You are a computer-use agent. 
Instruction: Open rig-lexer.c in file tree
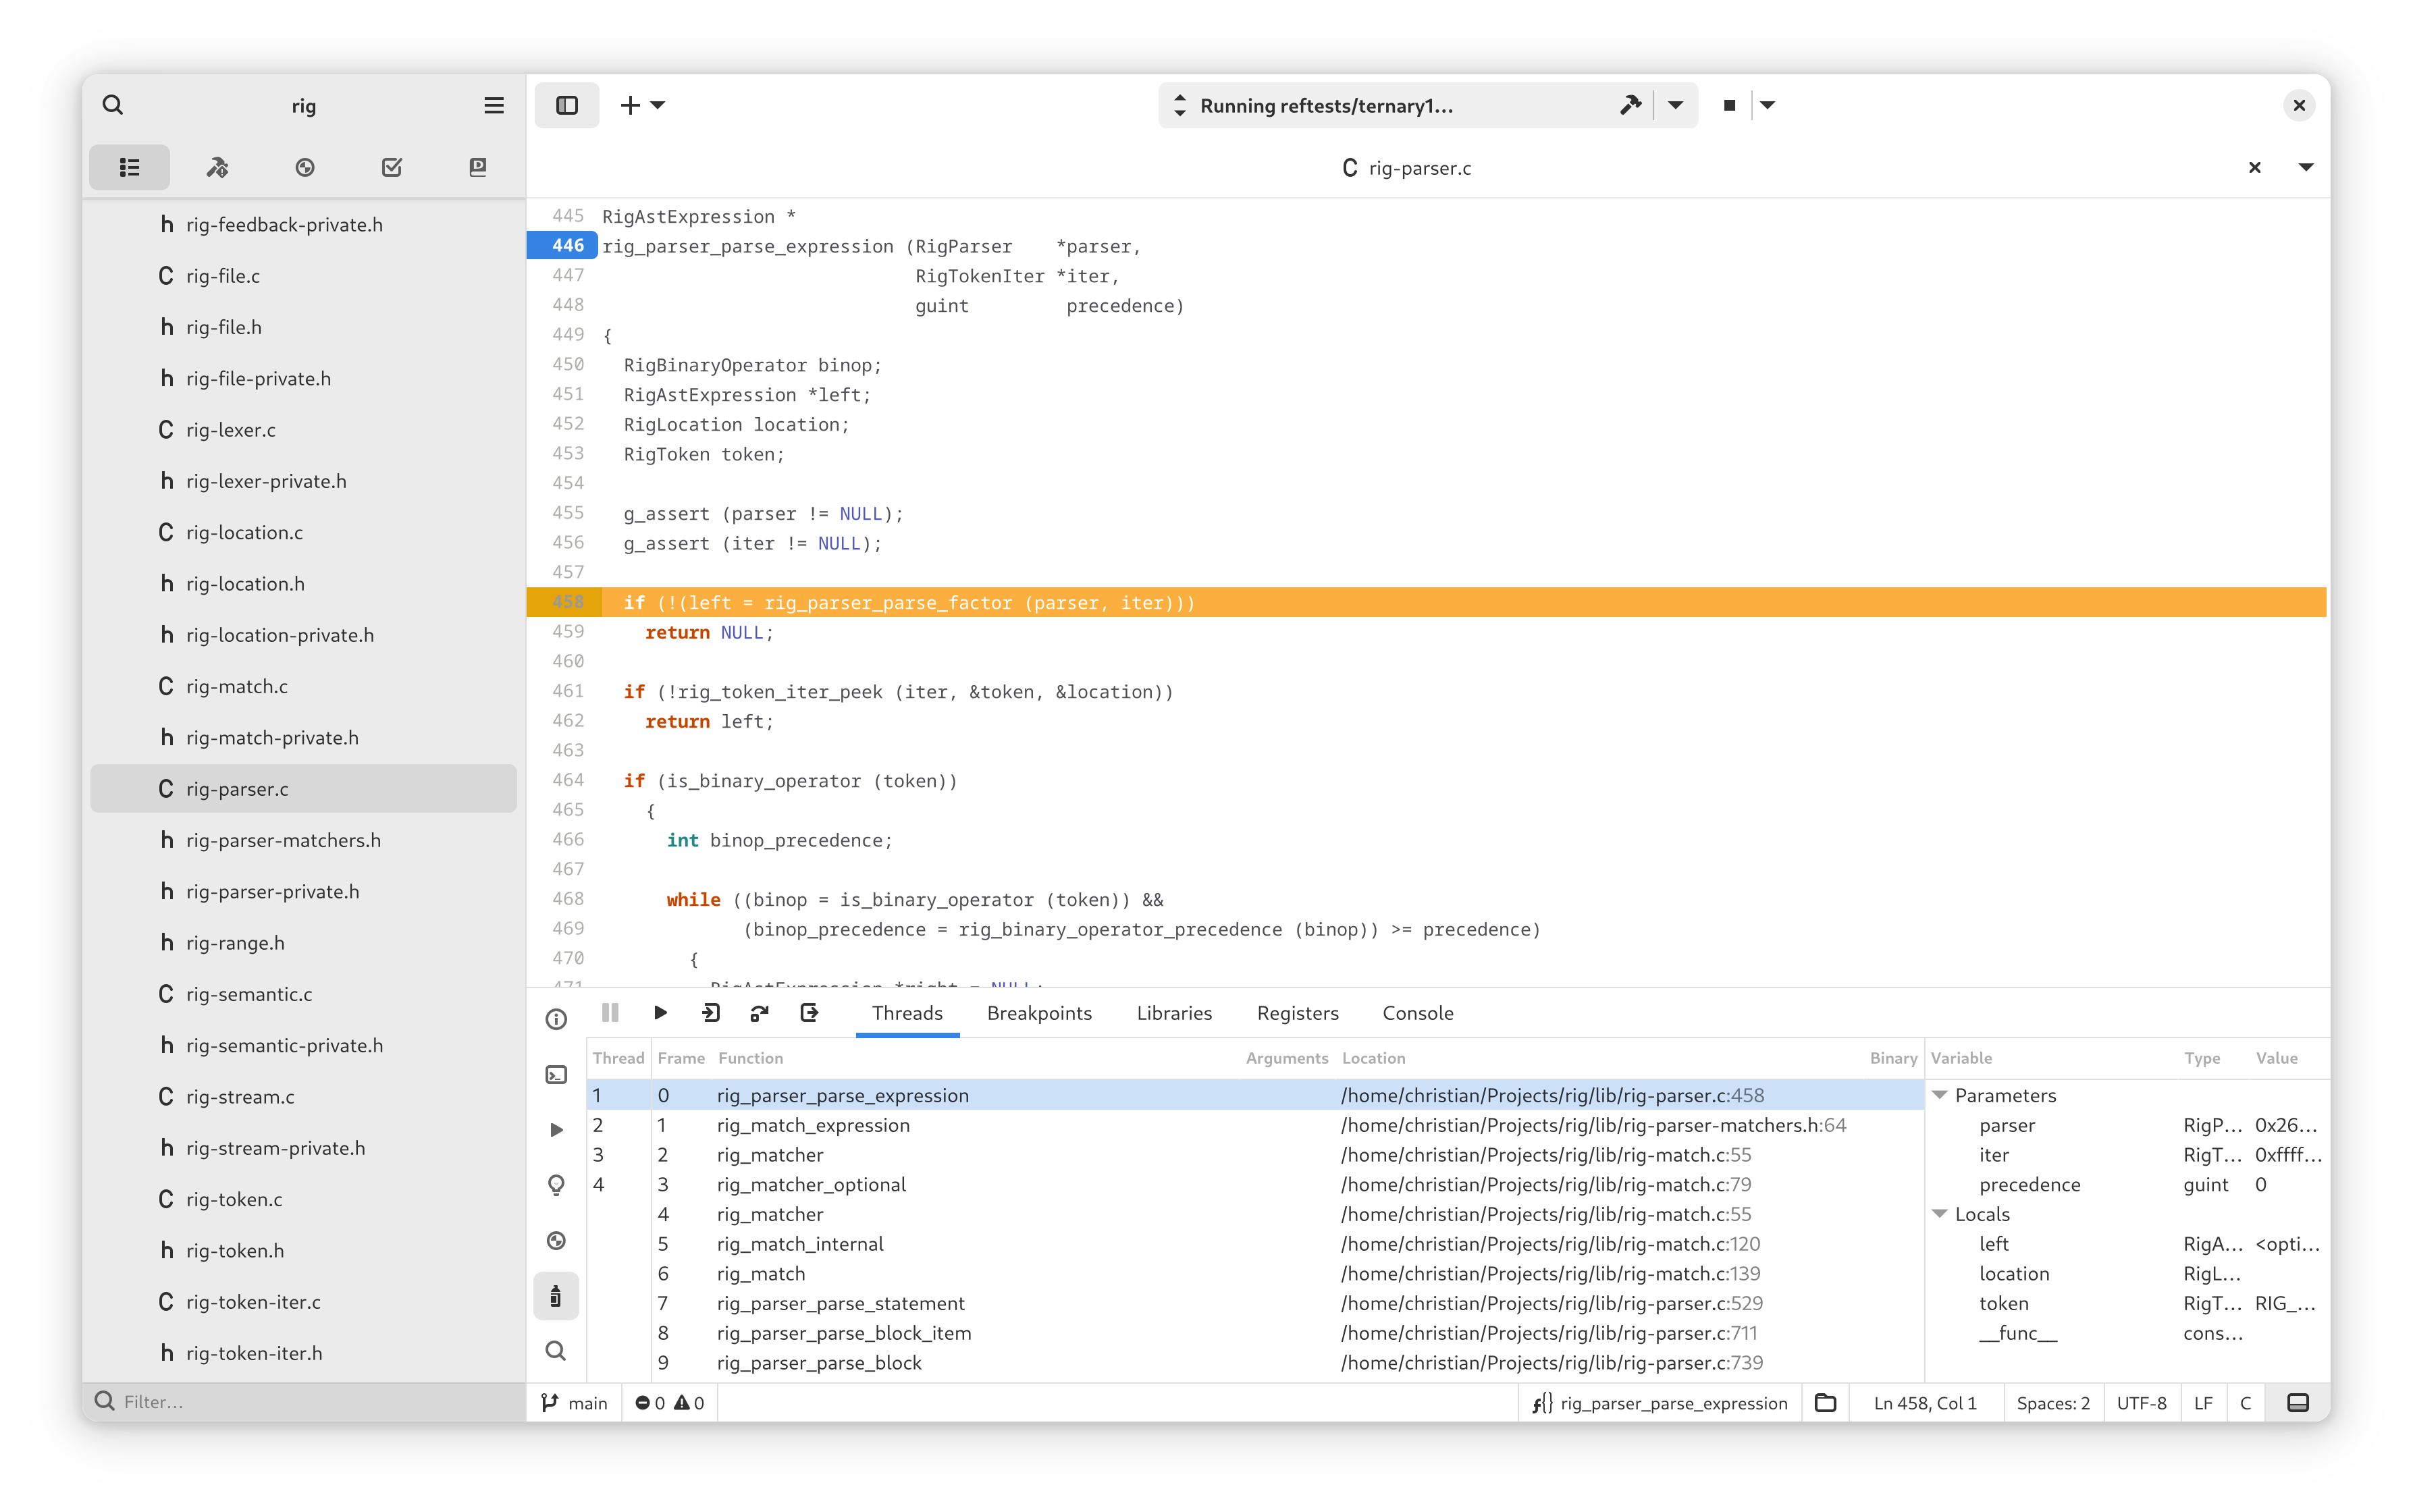coord(231,430)
